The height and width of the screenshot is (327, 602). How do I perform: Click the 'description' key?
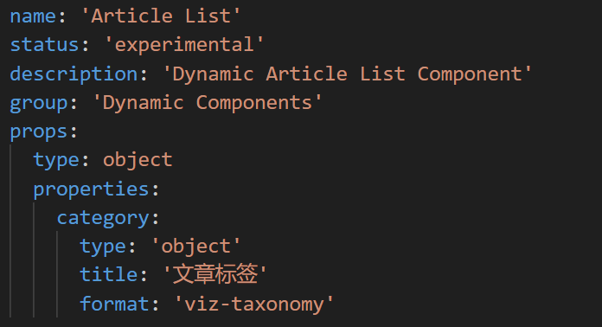(x=74, y=74)
